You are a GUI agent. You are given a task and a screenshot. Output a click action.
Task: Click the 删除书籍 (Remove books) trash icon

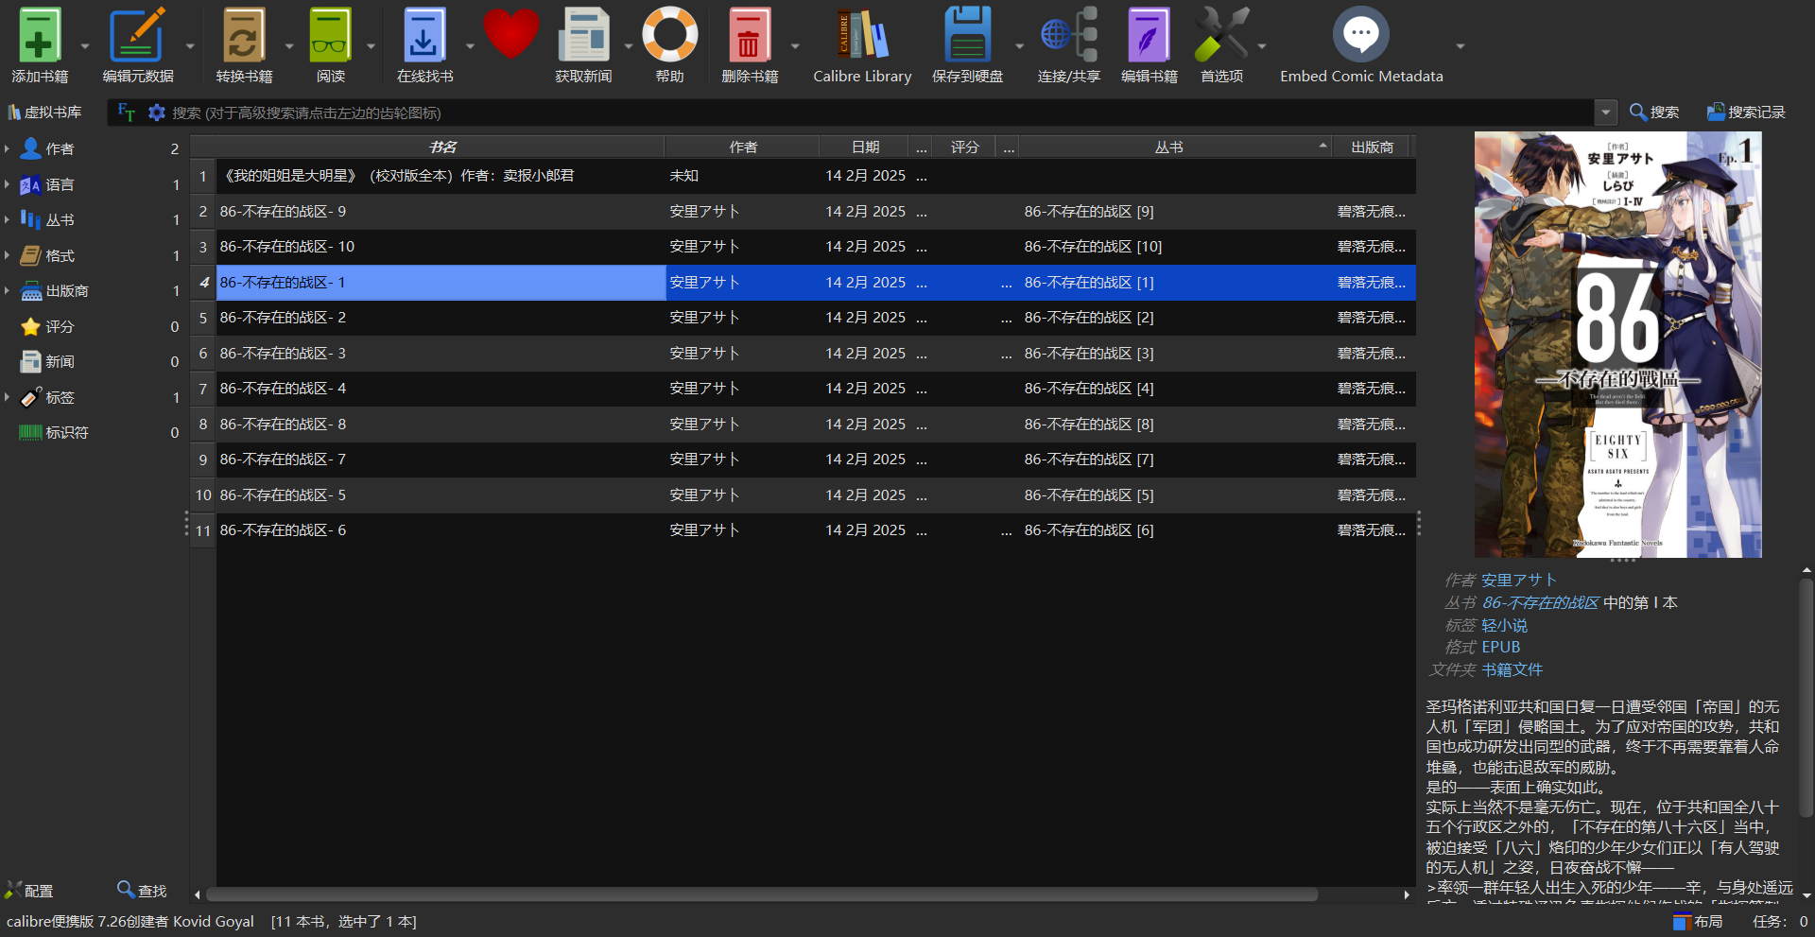[749, 36]
